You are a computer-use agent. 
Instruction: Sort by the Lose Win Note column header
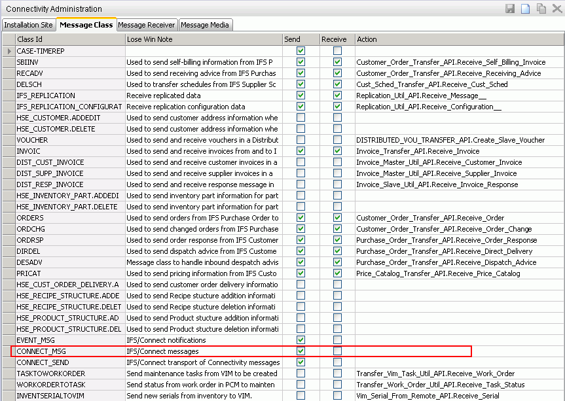tap(203, 39)
